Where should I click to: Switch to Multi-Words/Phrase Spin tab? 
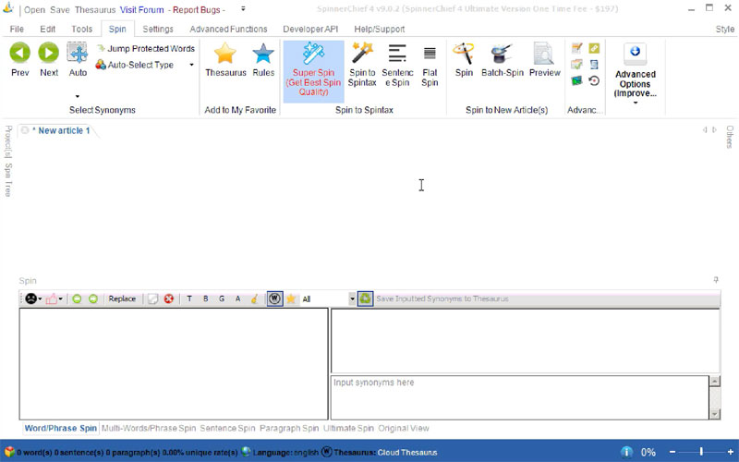[149, 428]
